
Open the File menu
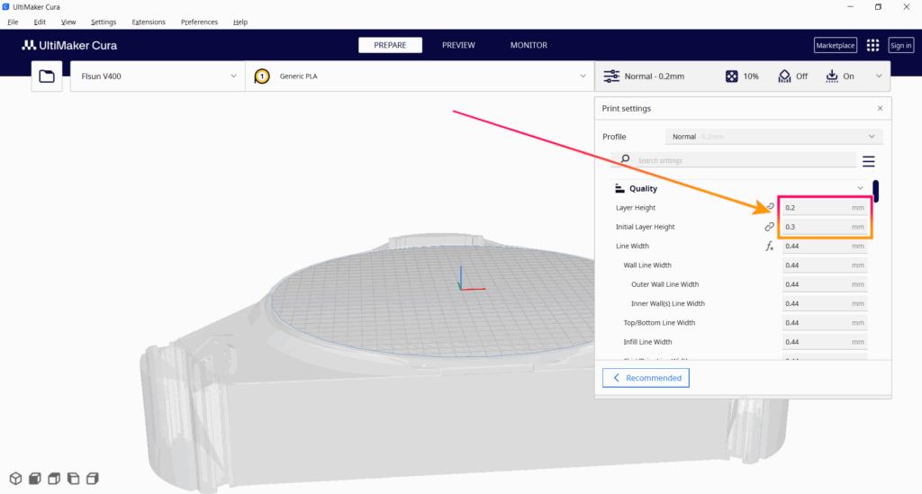point(13,22)
